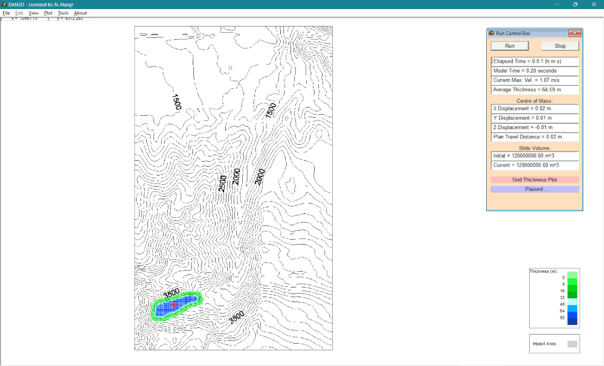Click the Run Control Box title icon

[492, 33]
